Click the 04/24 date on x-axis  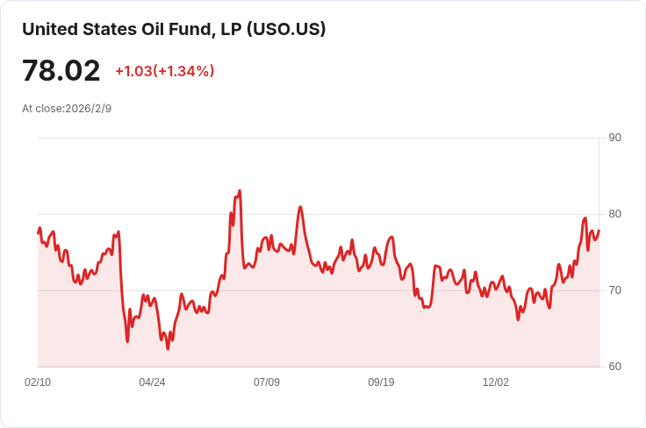click(152, 382)
